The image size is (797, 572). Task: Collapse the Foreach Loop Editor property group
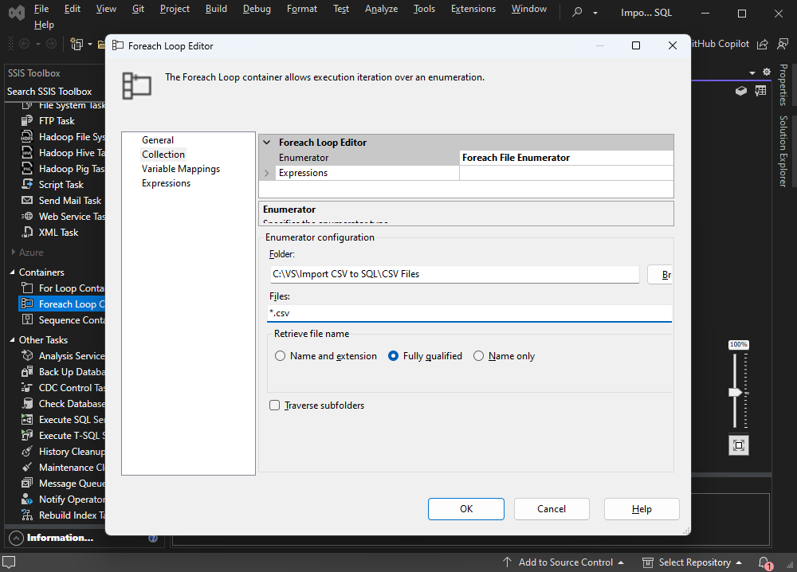(267, 143)
